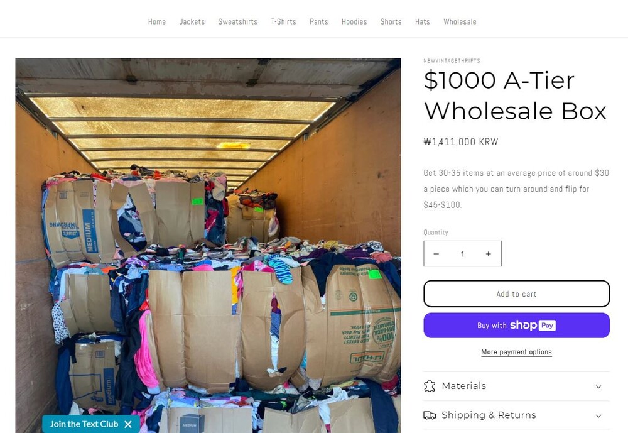Open the Home menu item
The image size is (628, 433).
tap(157, 21)
